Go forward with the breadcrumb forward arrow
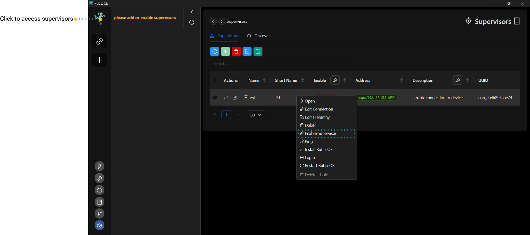Image resolution: width=530 pixels, height=235 pixels. [x=222, y=21]
